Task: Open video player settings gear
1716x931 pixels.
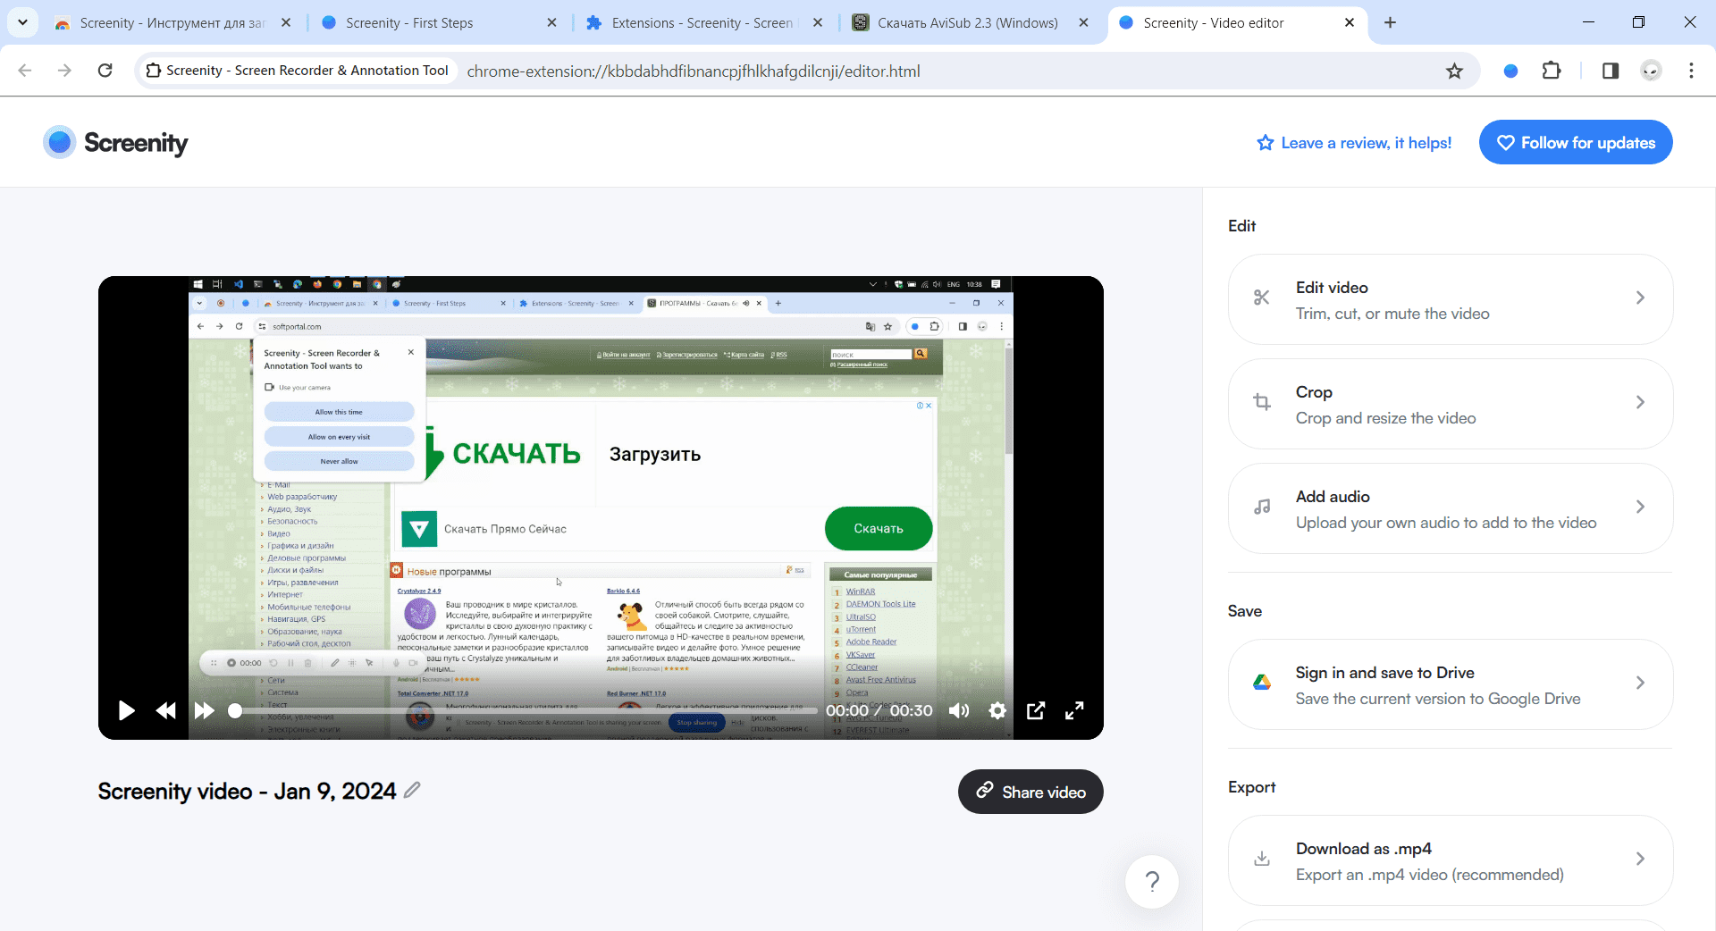Action: tap(997, 710)
